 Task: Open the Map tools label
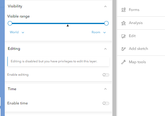137,62
